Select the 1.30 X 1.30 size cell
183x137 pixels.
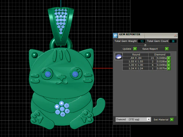(x=136, y=65)
